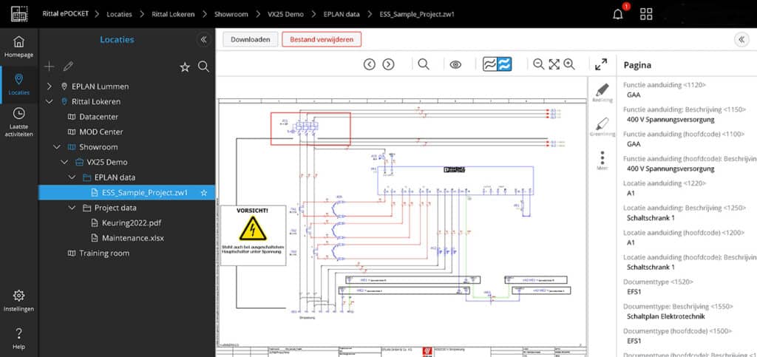Image resolution: width=757 pixels, height=357 pixels.
Task: Add a new location with plus icon
Action: (x=50, y=67)
